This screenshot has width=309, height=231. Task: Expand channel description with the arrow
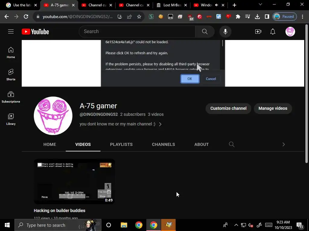160,124
